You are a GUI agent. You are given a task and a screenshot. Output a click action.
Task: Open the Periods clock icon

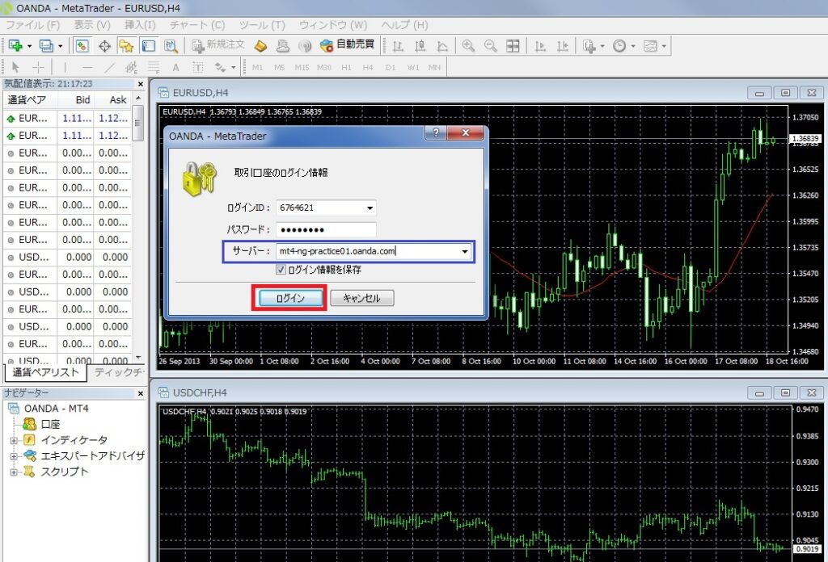click(x=619, y=46)
